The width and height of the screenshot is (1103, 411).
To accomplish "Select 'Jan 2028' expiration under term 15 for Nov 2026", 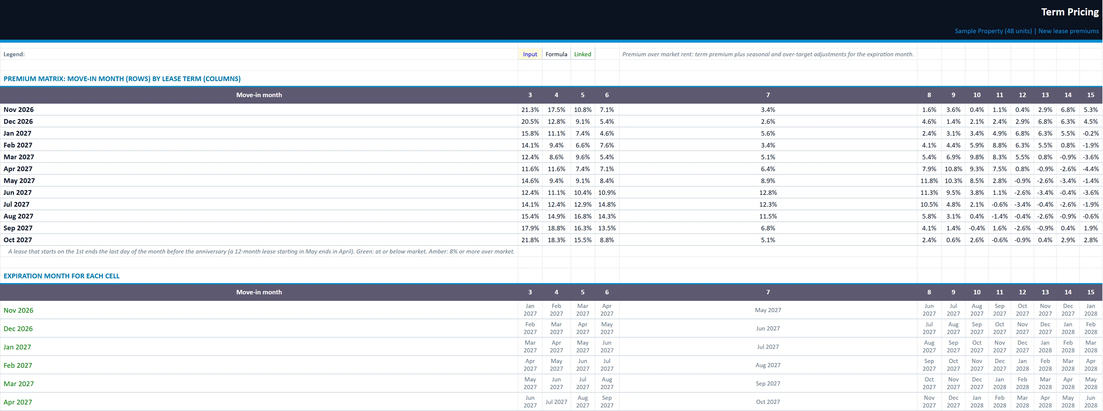I will 1091,310.
